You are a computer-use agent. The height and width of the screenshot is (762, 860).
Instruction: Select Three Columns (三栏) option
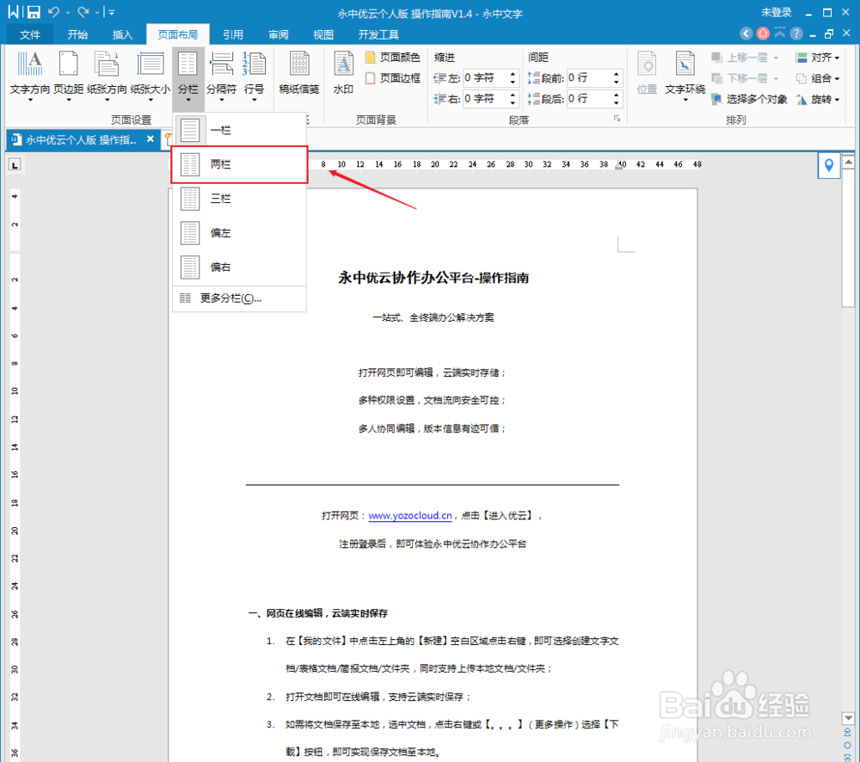pyautogui.click(x=239, y=199)
